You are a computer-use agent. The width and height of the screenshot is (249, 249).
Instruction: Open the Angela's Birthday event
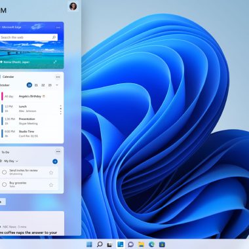(31, 96)
